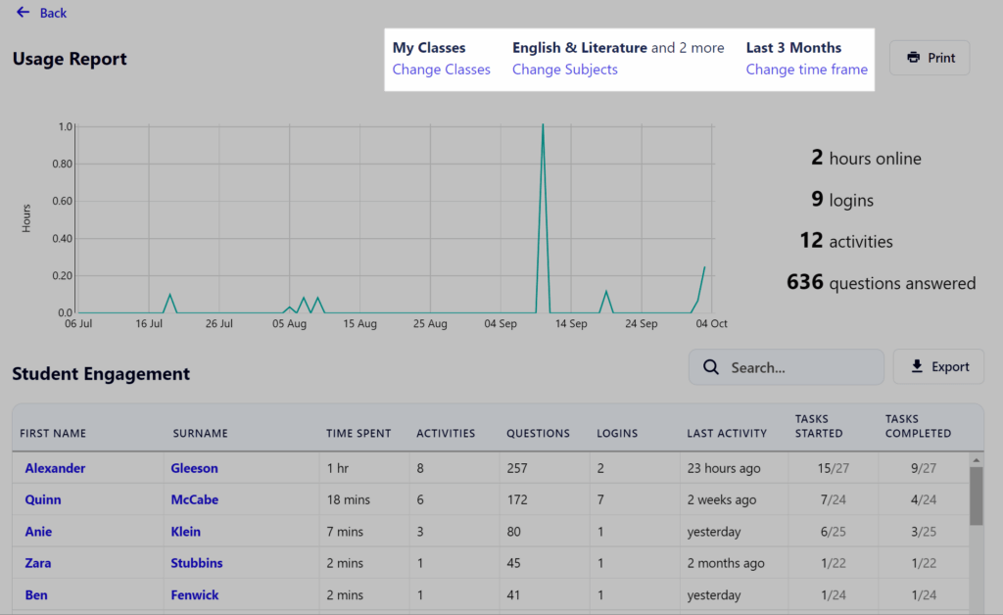Sort by Surname column header
This screenshot has width=1003, height=615.
click(x=200, y=433)
